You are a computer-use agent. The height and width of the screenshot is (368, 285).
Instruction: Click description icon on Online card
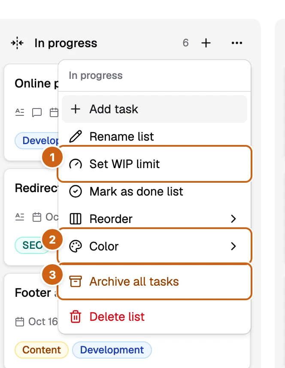20,112
